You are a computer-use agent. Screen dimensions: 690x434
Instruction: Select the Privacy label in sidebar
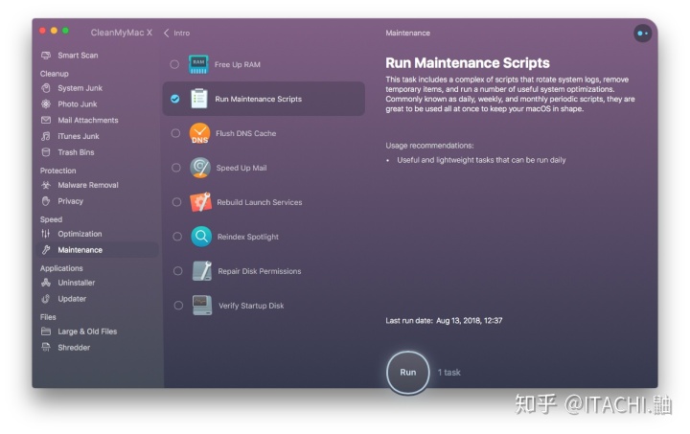coord(70,201)
